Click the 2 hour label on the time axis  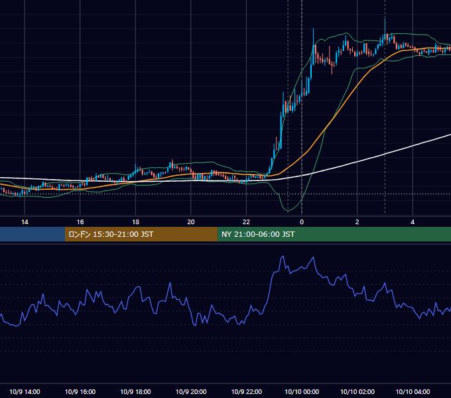pyautogui.click(x=357, y=222)
